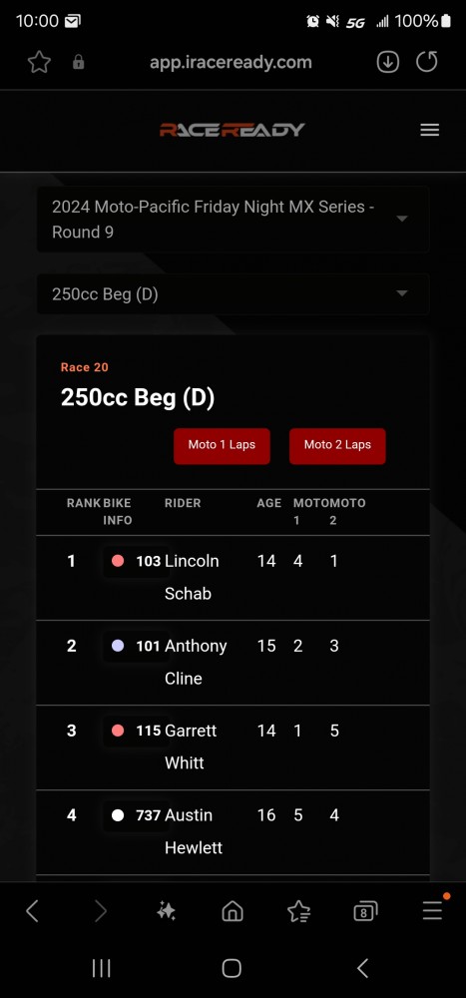Show open tabs counter with 8
466x998 pixels.
coord(365,912)
